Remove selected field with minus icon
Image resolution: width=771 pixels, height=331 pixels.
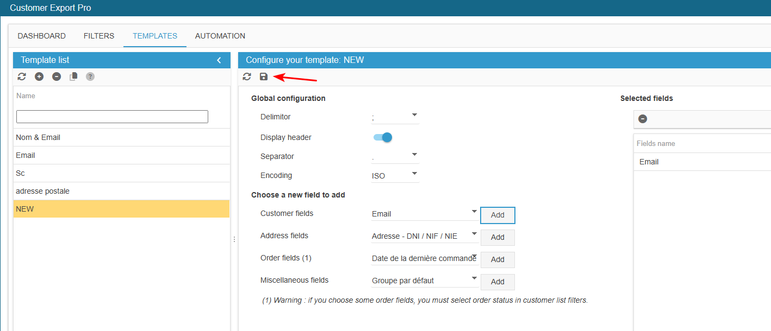coord(643,119)
